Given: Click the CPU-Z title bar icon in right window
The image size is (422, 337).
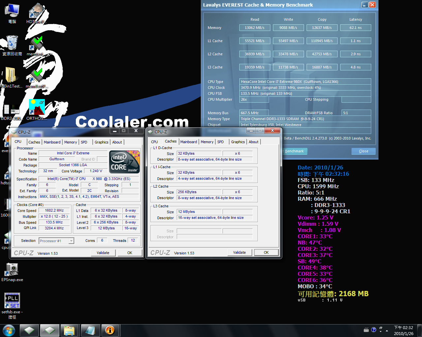Looking at the screenshot, I should (x=150, y=132).
